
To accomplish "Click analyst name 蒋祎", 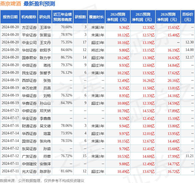I will (47, 65).
